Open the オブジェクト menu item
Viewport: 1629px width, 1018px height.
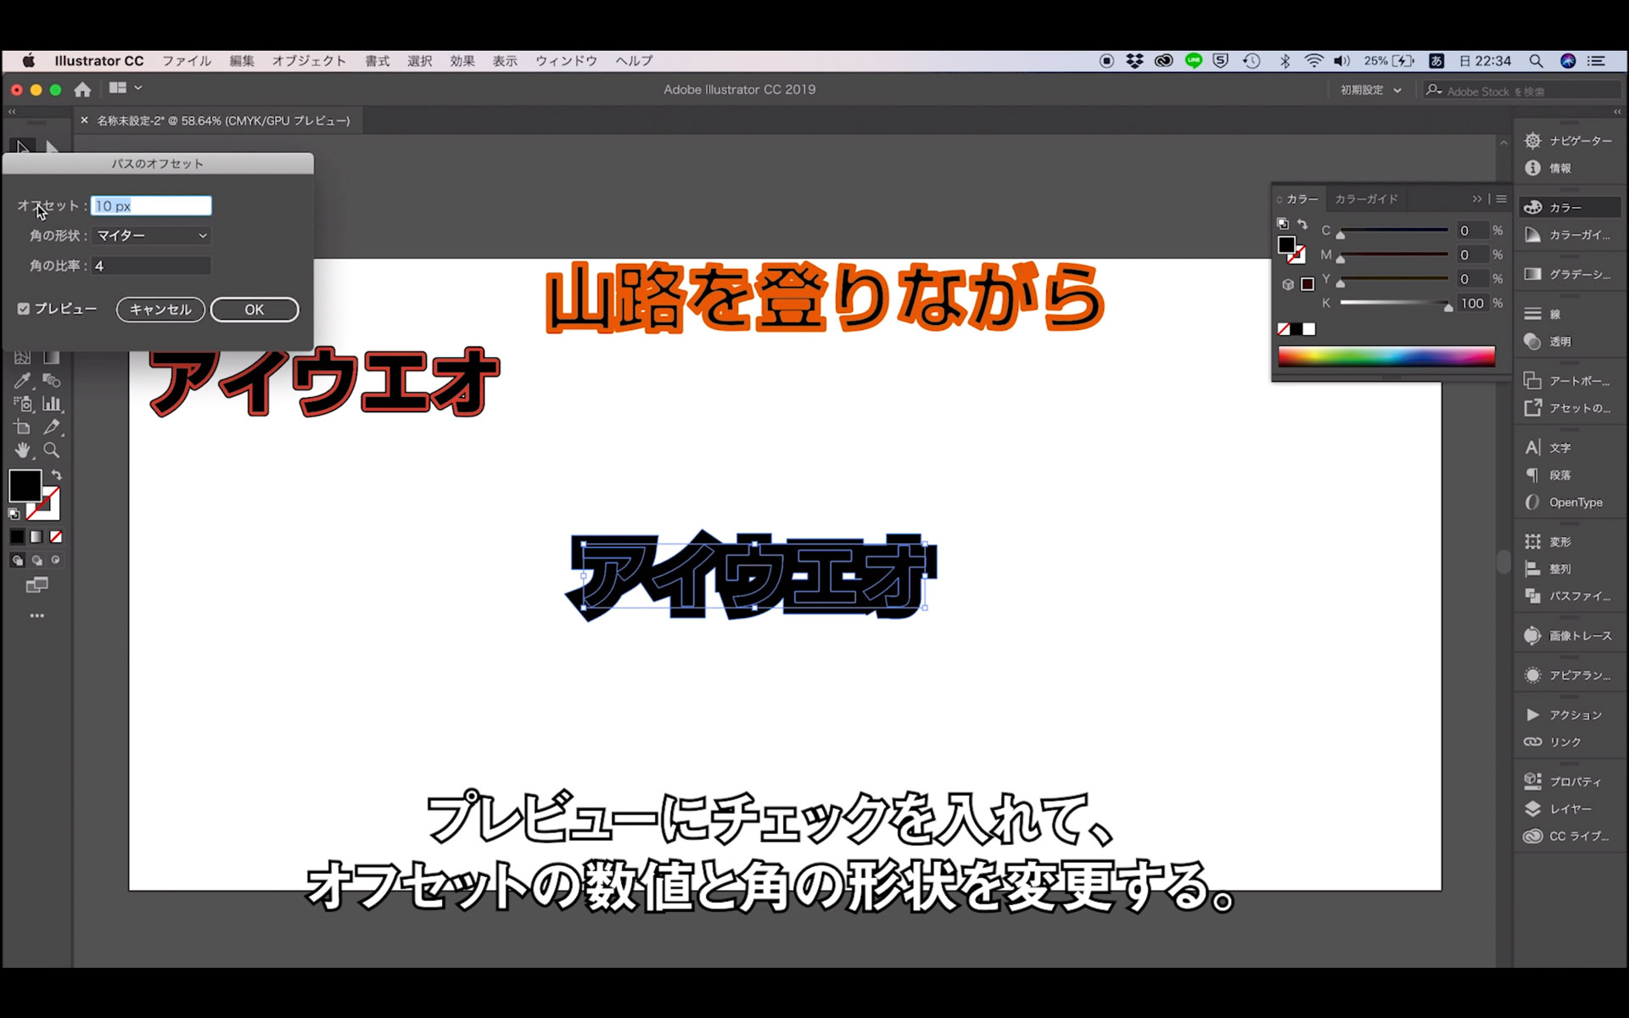click(x=306, y=60)
